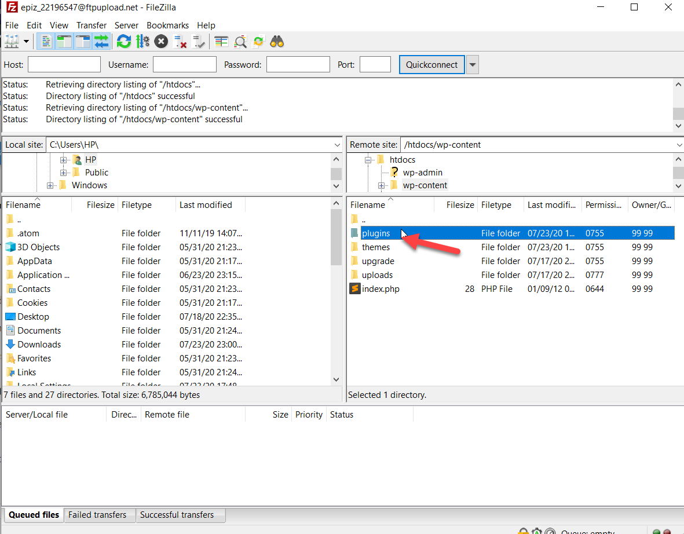
Task: Open the Bookmarks menu
Action: (167, 25)
